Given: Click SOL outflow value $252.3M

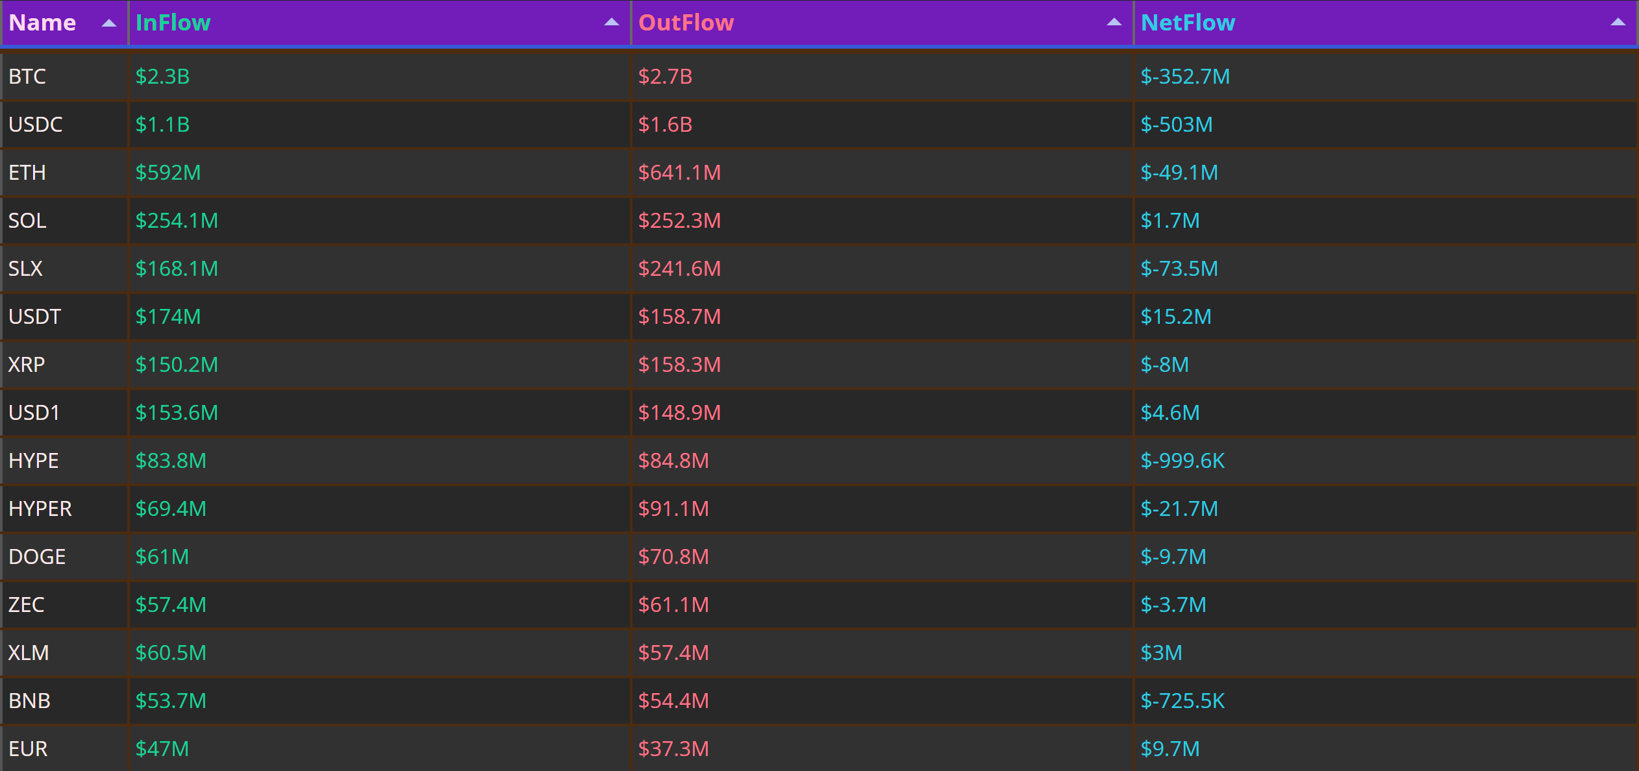Looking at the screenshot, I should click(x=679, y=221).
